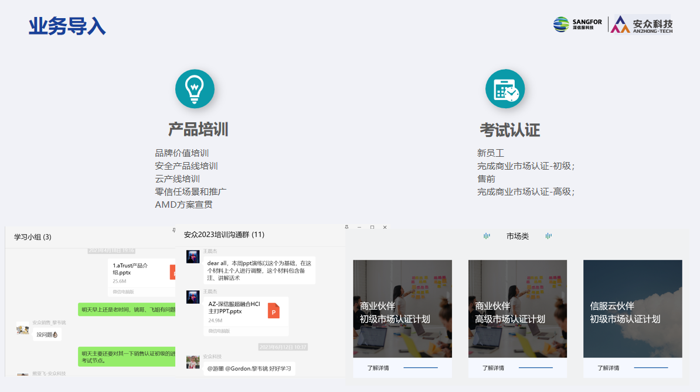Click the right bar-chart icon beside 市场类

548,236
